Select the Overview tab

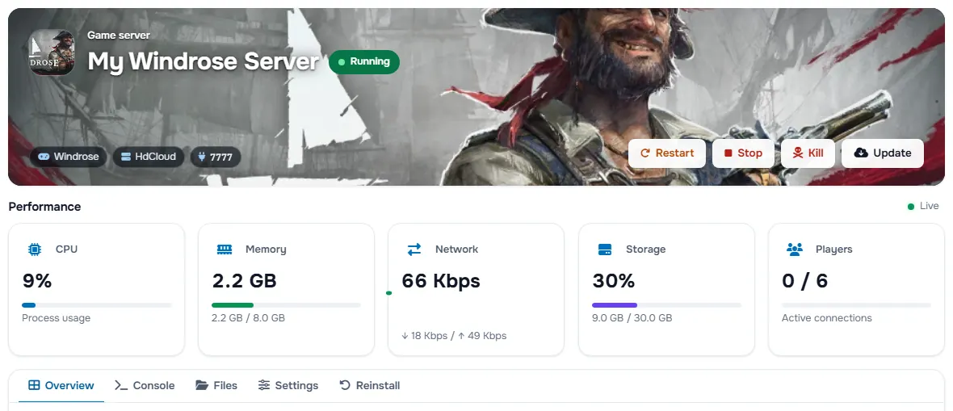tap(61, 385)
